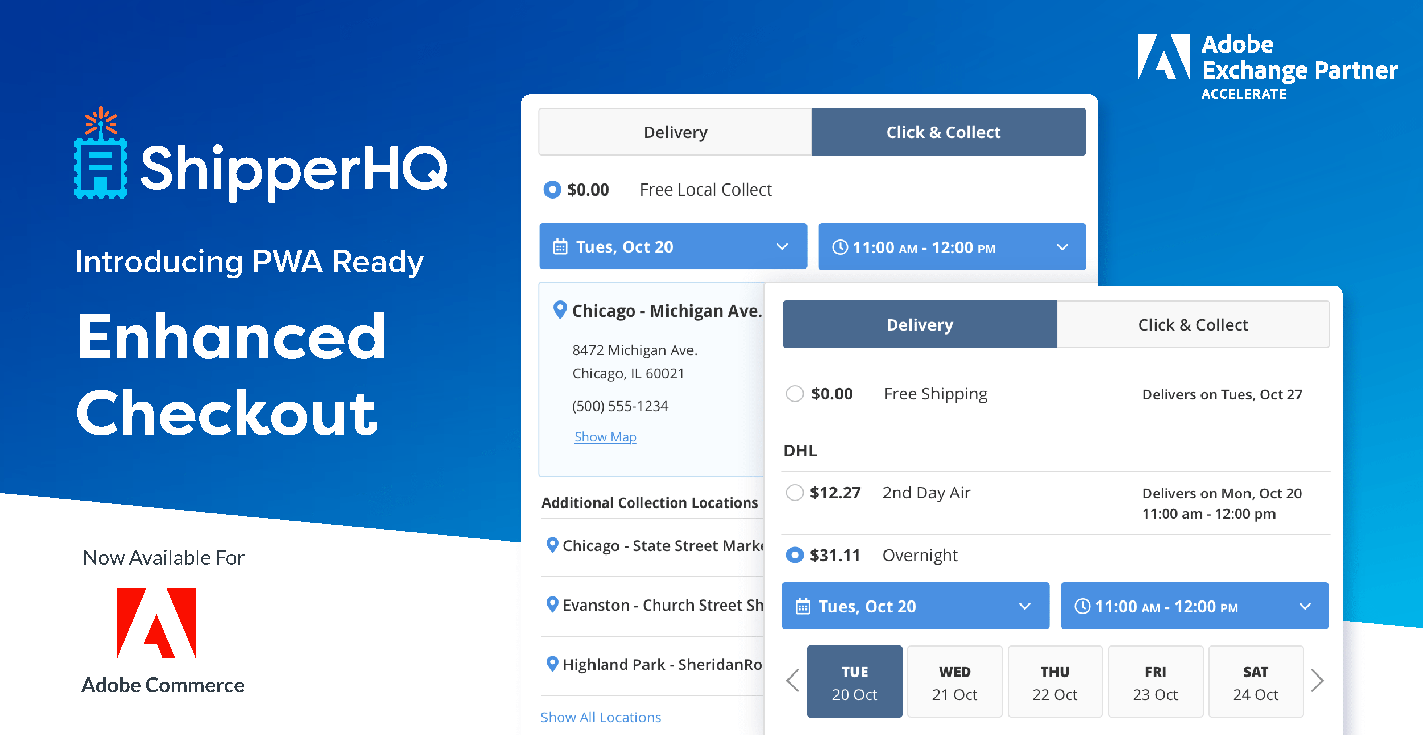Switch to Click & Collect tab in back panel

[948, 132]
